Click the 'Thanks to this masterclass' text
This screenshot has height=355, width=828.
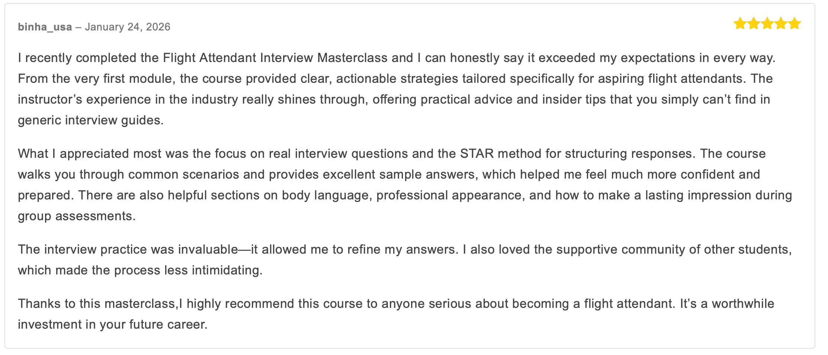(97, 304)
